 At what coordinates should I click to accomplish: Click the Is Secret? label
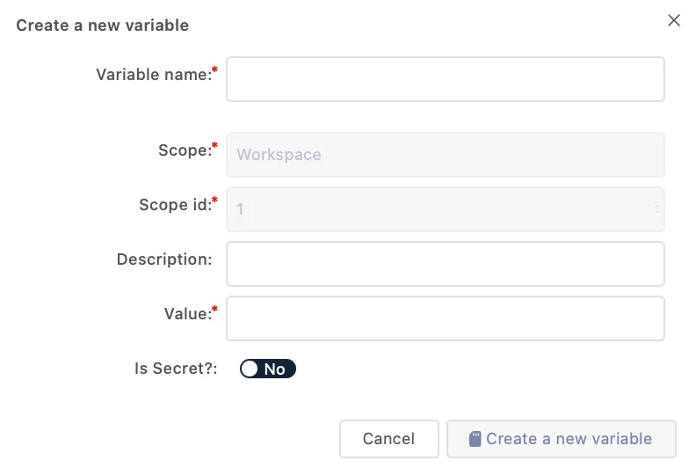176,369
